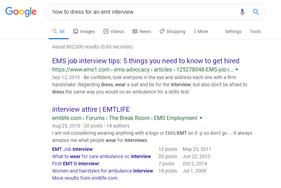
Task: Open the First EMT-B interview thread
Action: (x=76, y=164)
